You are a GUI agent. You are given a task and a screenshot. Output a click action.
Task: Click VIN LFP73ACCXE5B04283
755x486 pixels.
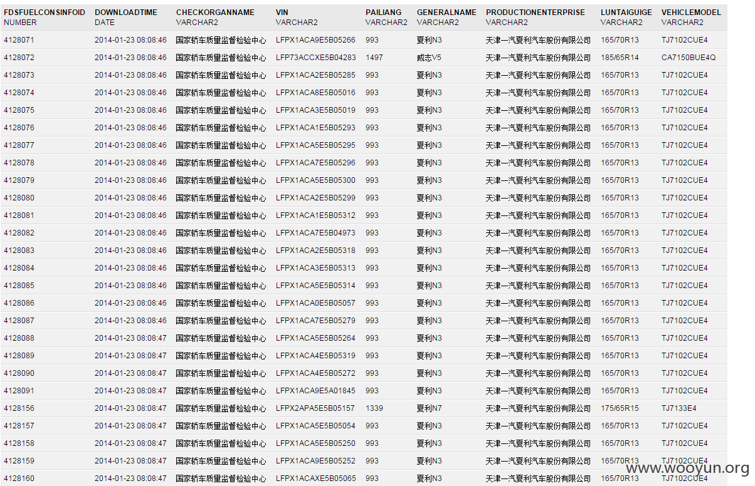tap(316, 58)
